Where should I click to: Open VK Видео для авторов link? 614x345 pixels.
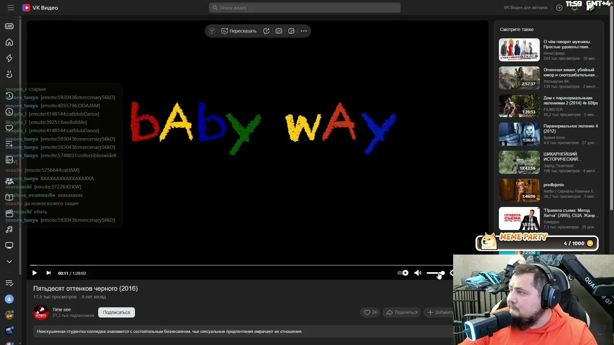tap(525, 8)
